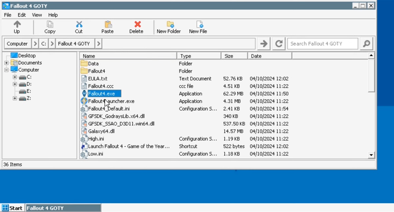
Task: Click the EULA.txt file name
Action: coord(98,79)
